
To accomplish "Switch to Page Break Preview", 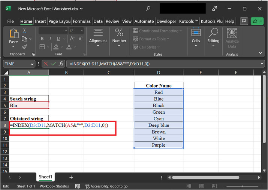I will point(214,186).
